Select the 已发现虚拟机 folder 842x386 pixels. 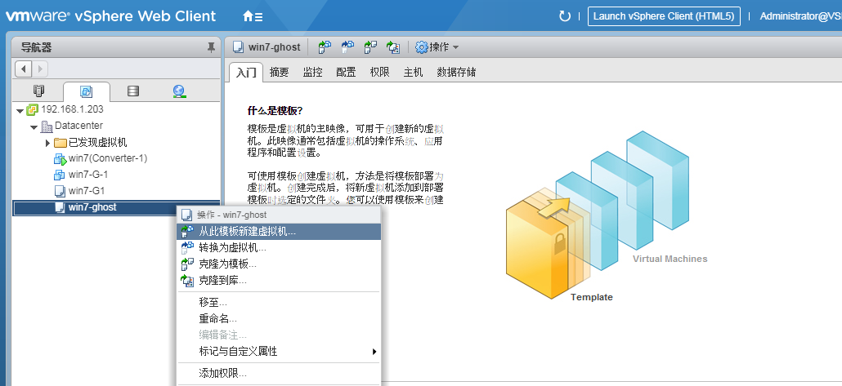pyautogui.click(x=98, y=143)
